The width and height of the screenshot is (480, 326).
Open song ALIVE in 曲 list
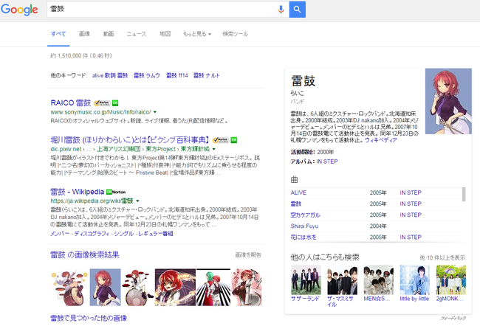coord(298,193)
